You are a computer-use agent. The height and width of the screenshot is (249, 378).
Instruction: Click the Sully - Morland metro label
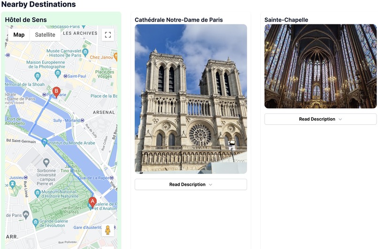[x=67, y=121]
